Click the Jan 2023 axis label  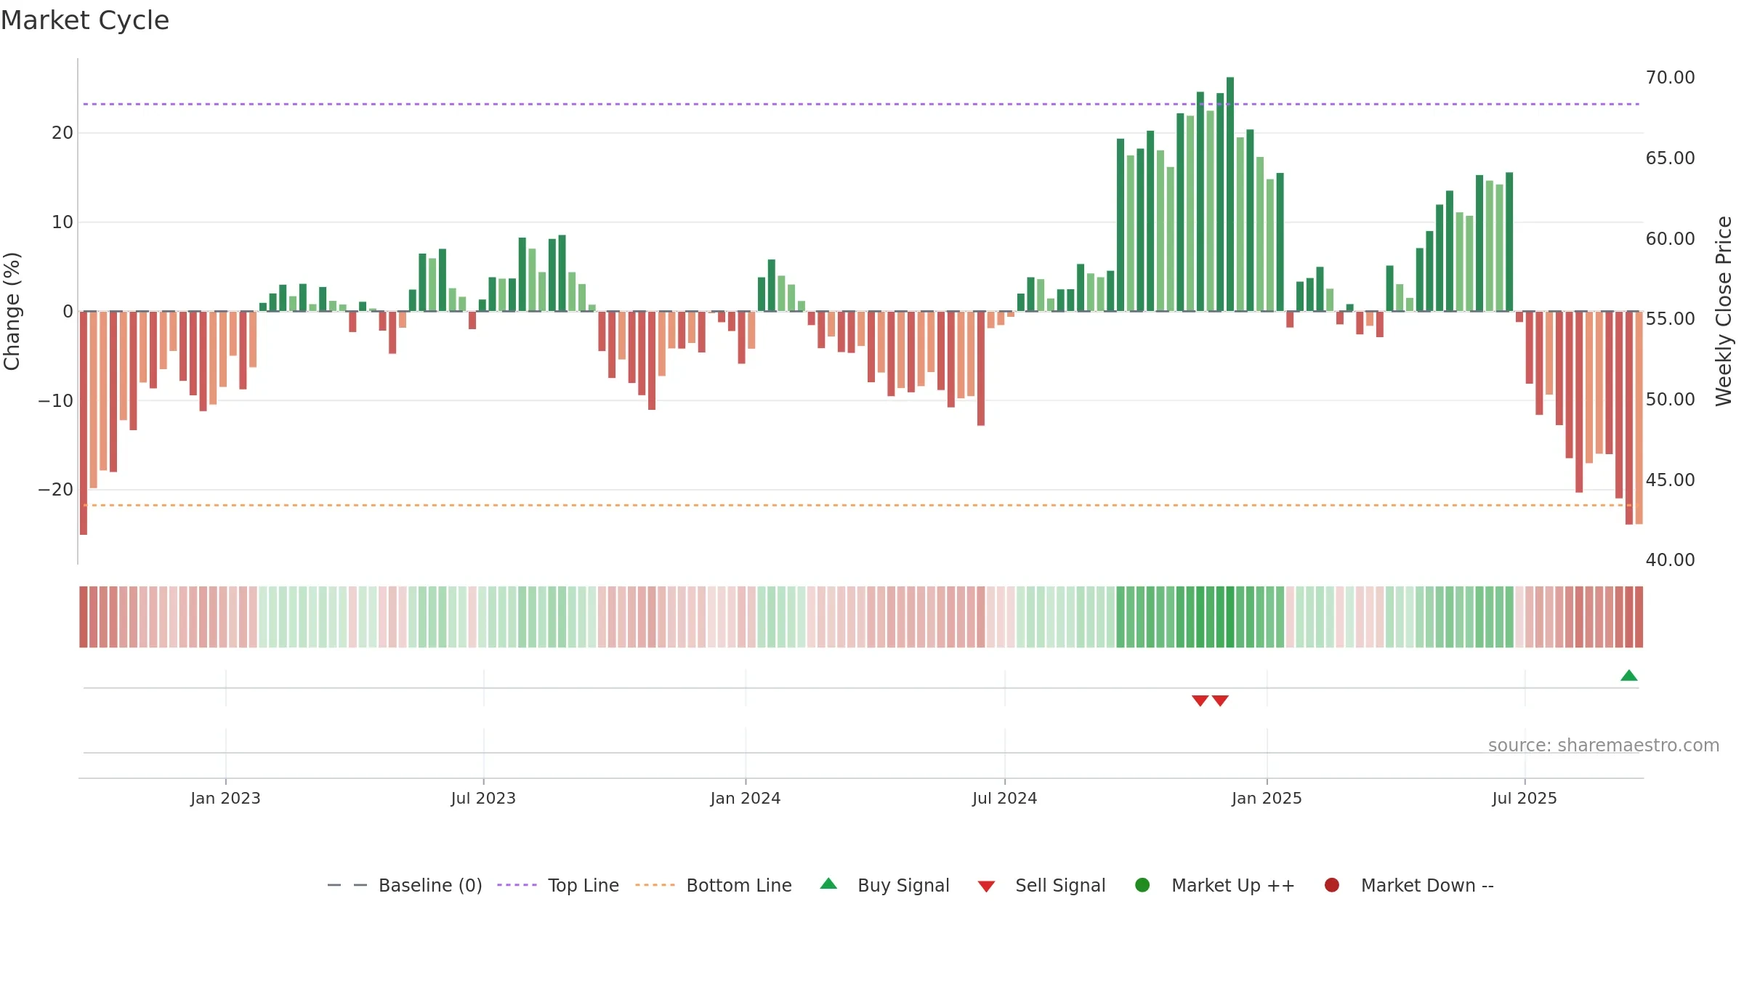point(225,798)
